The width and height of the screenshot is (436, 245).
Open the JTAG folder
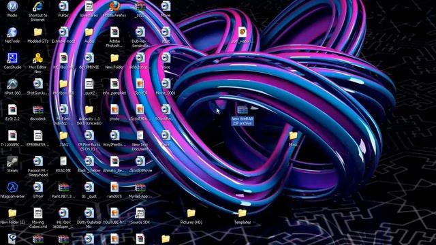coord(63,135)
